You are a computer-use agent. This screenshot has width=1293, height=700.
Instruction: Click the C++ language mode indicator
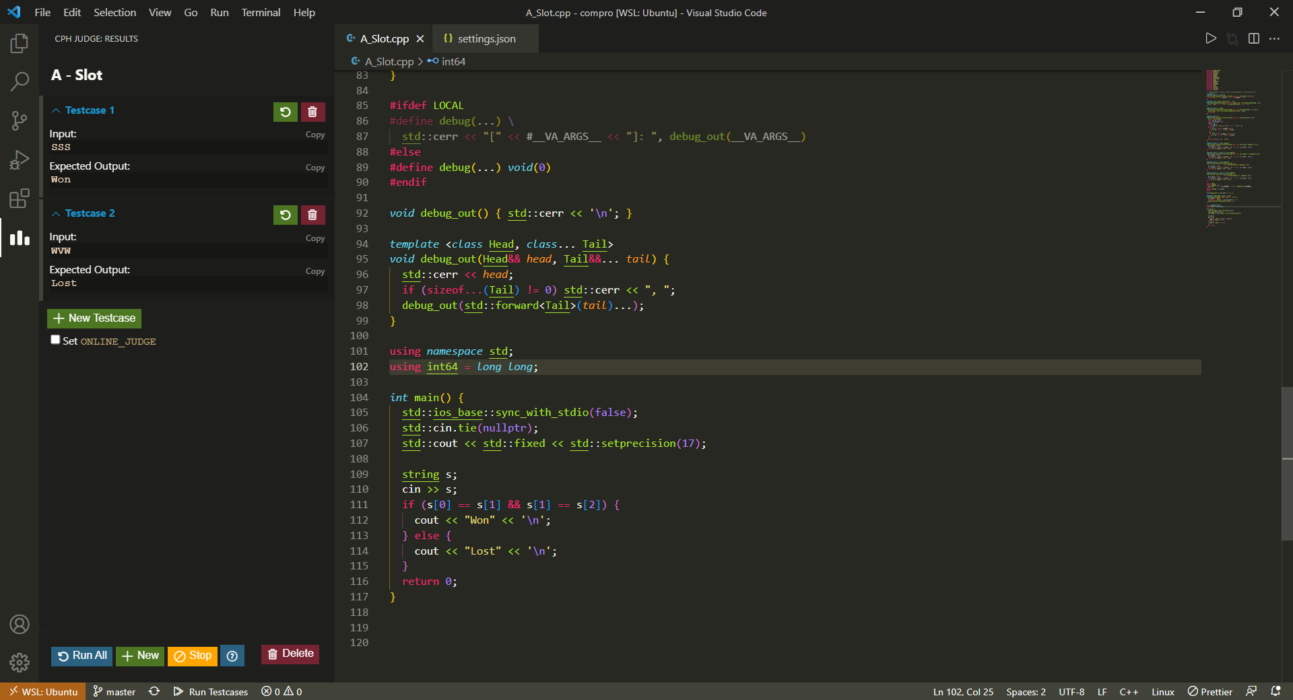(x=1128, y=692)
